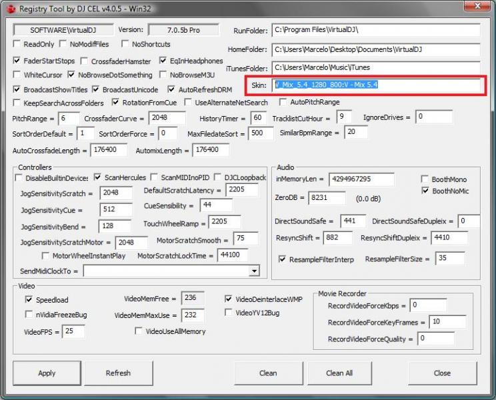Click the Clean All button
The height and width of the screenshot is (400, 496).
point(339,373)
